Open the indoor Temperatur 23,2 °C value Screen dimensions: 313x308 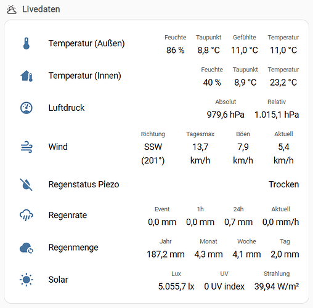(x=283, y=83)
